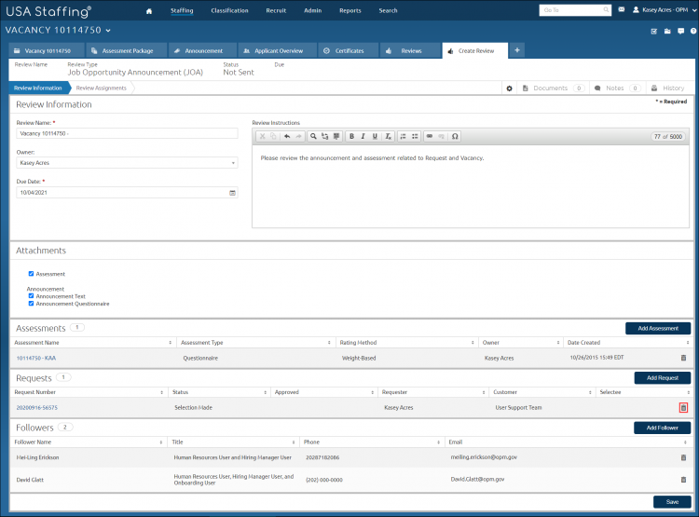
Task: Insert special character with the Omega icon
Action: pos(455,136)
